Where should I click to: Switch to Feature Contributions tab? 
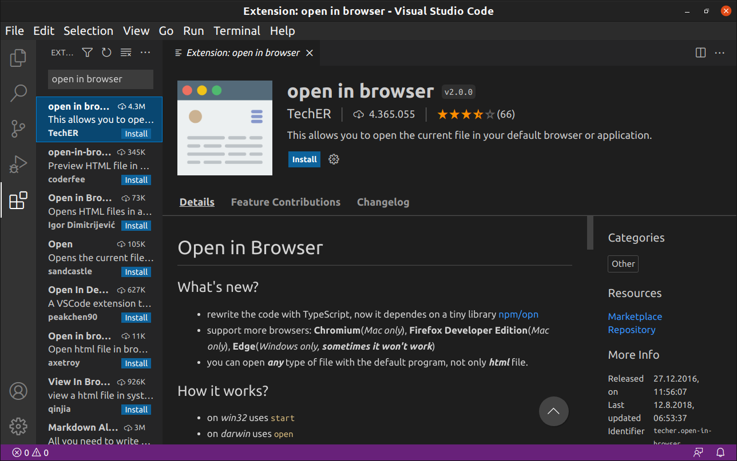(286, 202)
